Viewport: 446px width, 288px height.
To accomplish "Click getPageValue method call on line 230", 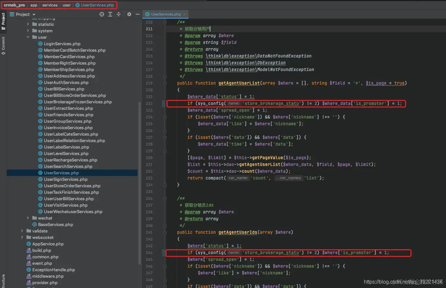I will pos(267,158).
